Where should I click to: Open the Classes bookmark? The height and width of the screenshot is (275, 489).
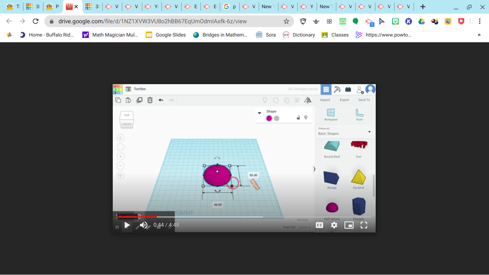(335, 35)
